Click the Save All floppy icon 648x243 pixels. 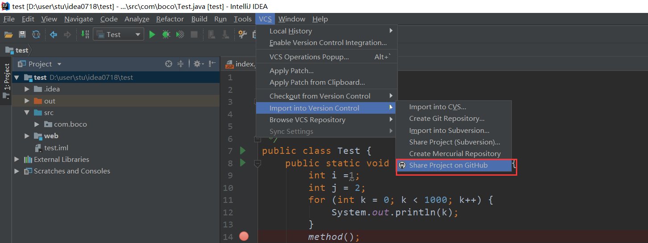[x=22, y=34]
